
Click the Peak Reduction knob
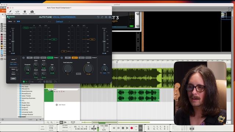point(68,69)
